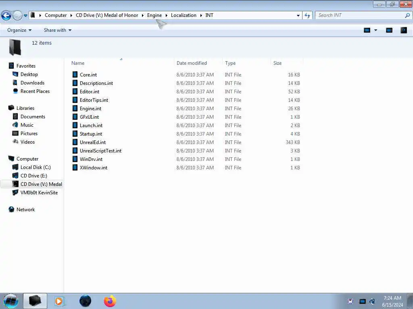Open CD Drive (E:) in sidebar
The width and height of the screenshot is (413, 309).
tap(34, 175)
